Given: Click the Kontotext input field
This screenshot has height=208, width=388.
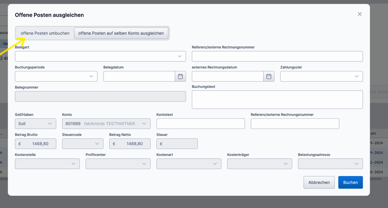Looking at the screenshot, I should [200, 124].
